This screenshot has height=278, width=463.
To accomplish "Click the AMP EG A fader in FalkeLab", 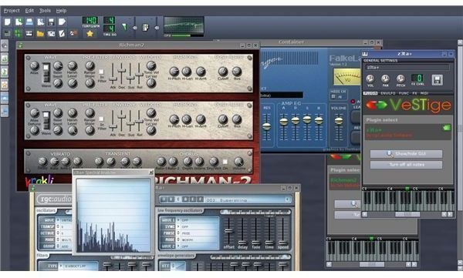I will (x=284, y=122).
